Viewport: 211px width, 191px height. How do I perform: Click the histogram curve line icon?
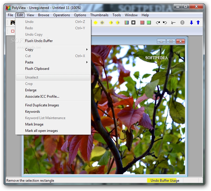(173, 23)
